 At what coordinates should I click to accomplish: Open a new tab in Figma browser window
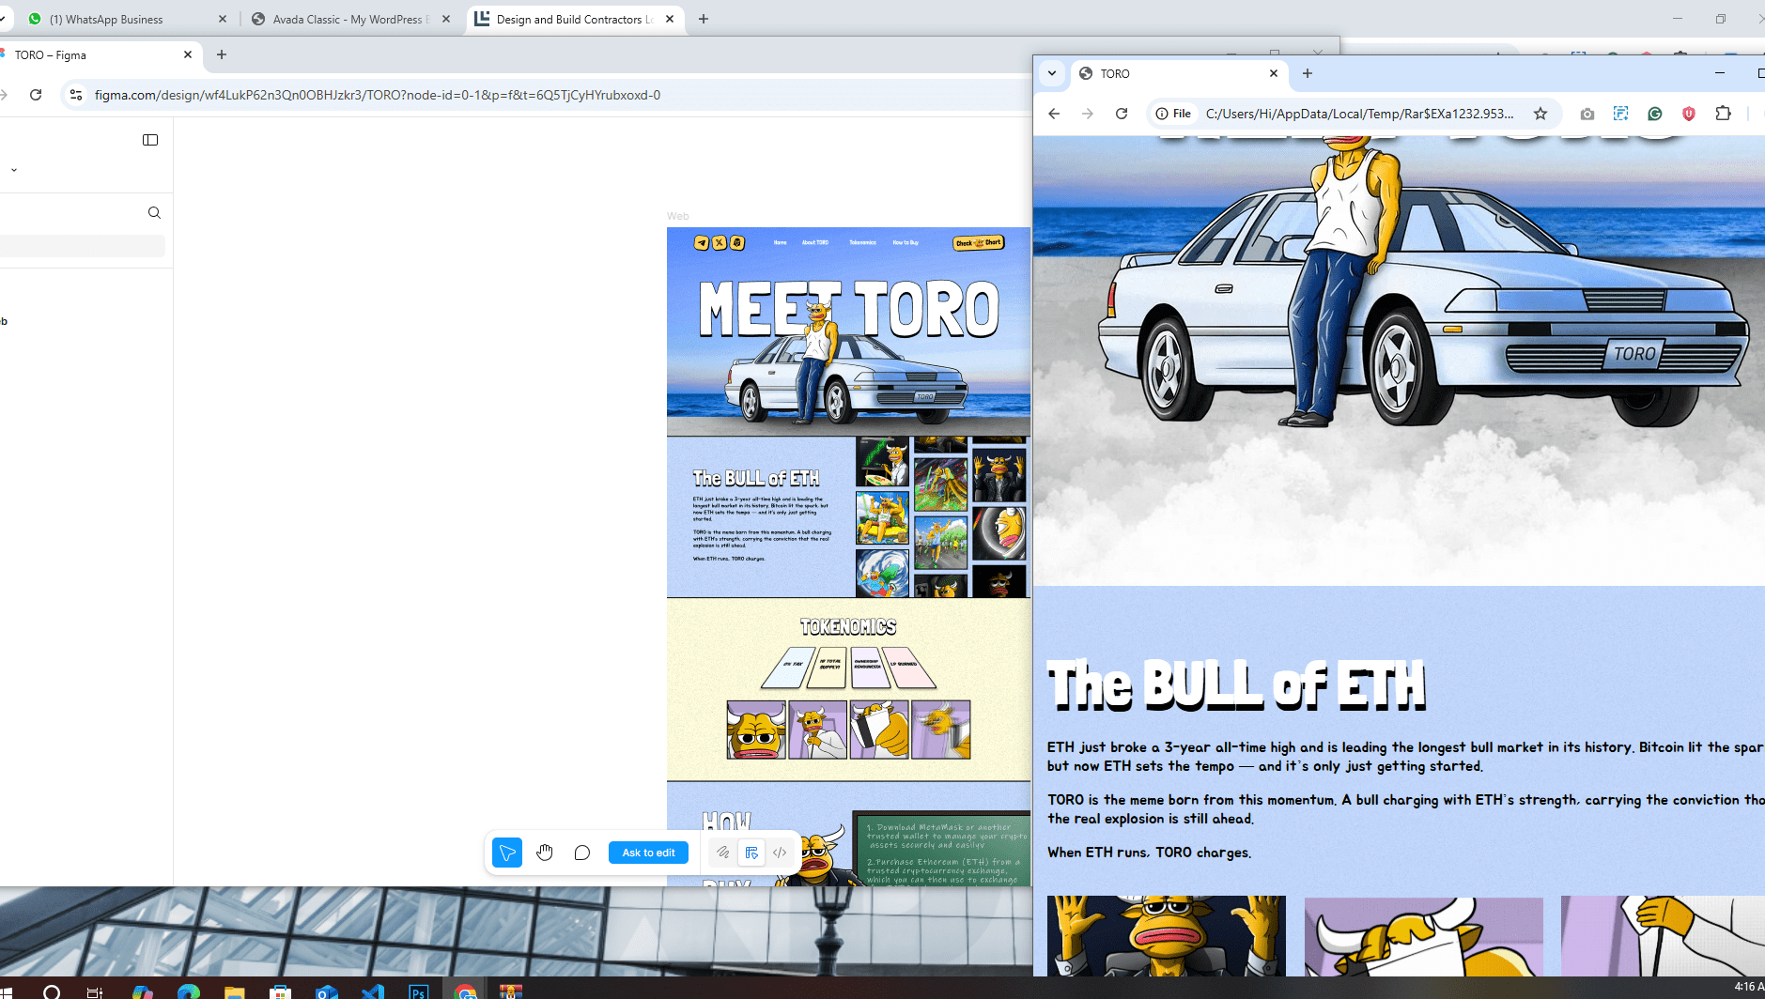pyautogui.click(x=222, y=54)
